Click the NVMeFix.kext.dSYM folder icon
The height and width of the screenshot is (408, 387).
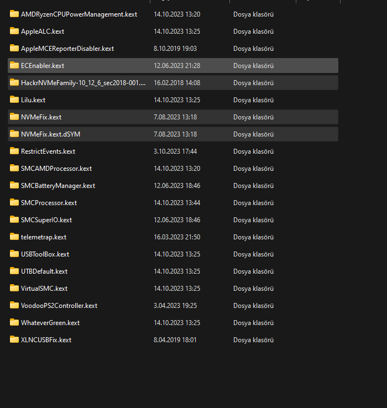14,134
